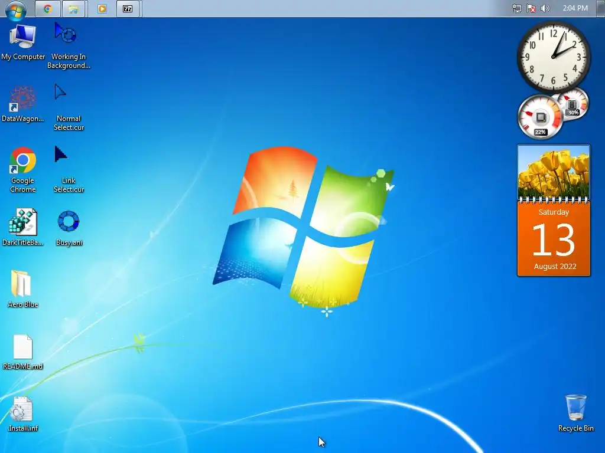Select the Google Chrome desktop shortcut
The height and width of the screenshot is (453, 605).
click(x=23, y=169)
